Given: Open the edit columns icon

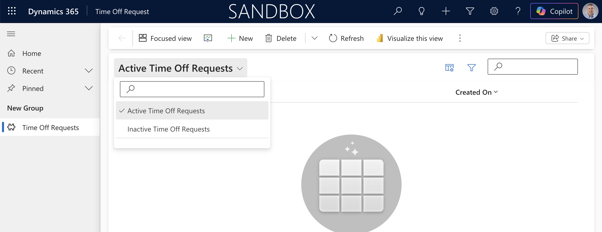Looking at the screenshot, I should coord(449,68).
